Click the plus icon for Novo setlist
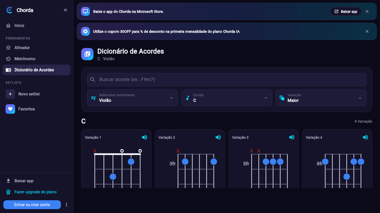The width and height of the screenshot is (380, 213). click(x=10, y=94)
